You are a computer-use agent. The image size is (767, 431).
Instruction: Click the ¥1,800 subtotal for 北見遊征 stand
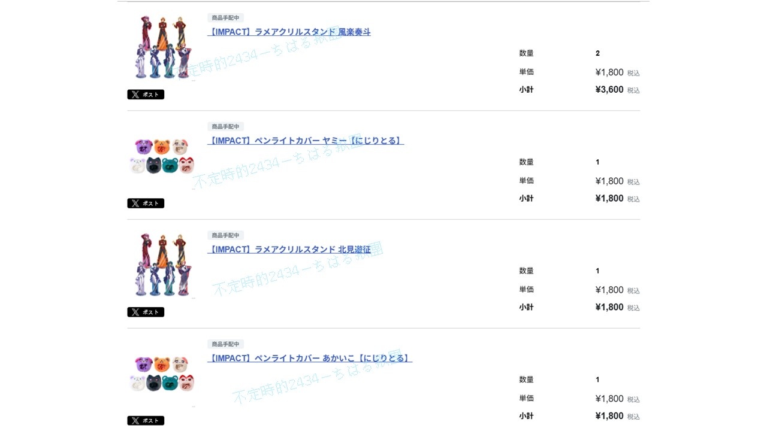609,307
